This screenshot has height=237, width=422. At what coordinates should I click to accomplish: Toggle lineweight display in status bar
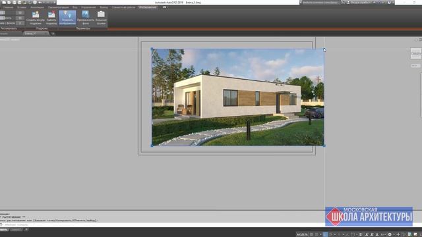(x=361, y=234)
